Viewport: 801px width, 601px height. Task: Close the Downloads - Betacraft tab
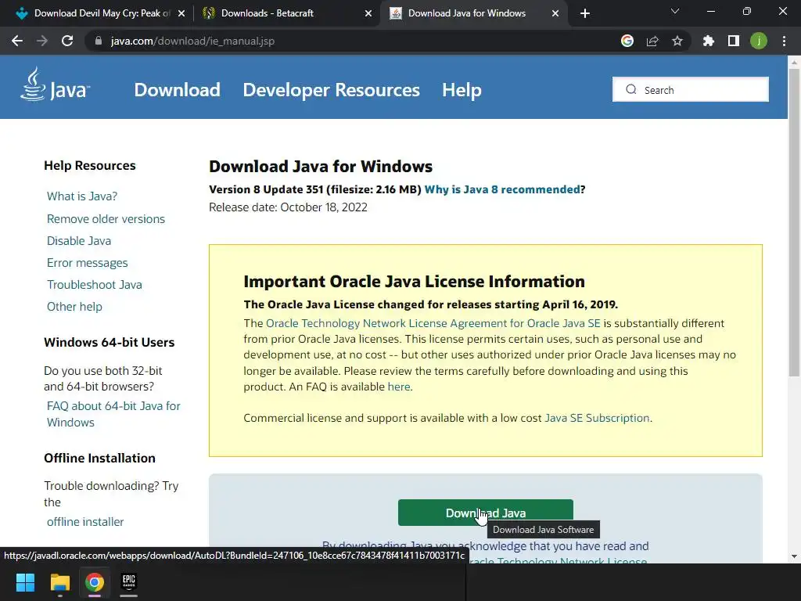[x=368, y=13]
